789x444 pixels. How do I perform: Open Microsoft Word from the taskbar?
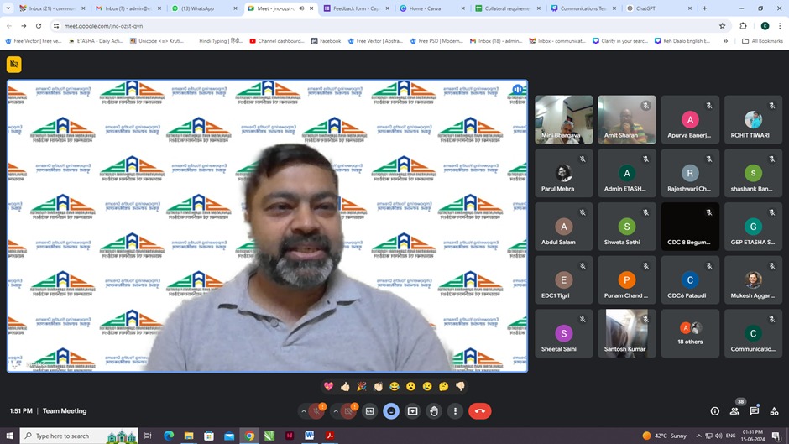(x=310, y=436)
